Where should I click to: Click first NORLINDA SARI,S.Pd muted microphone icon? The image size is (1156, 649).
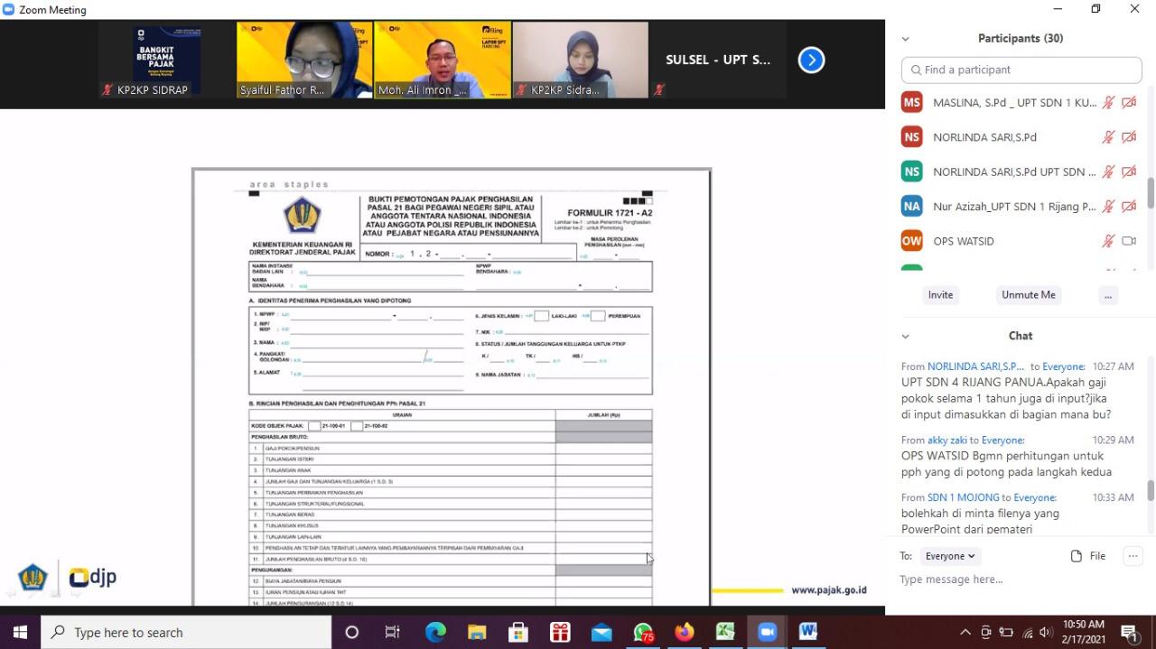[1108, 137]
